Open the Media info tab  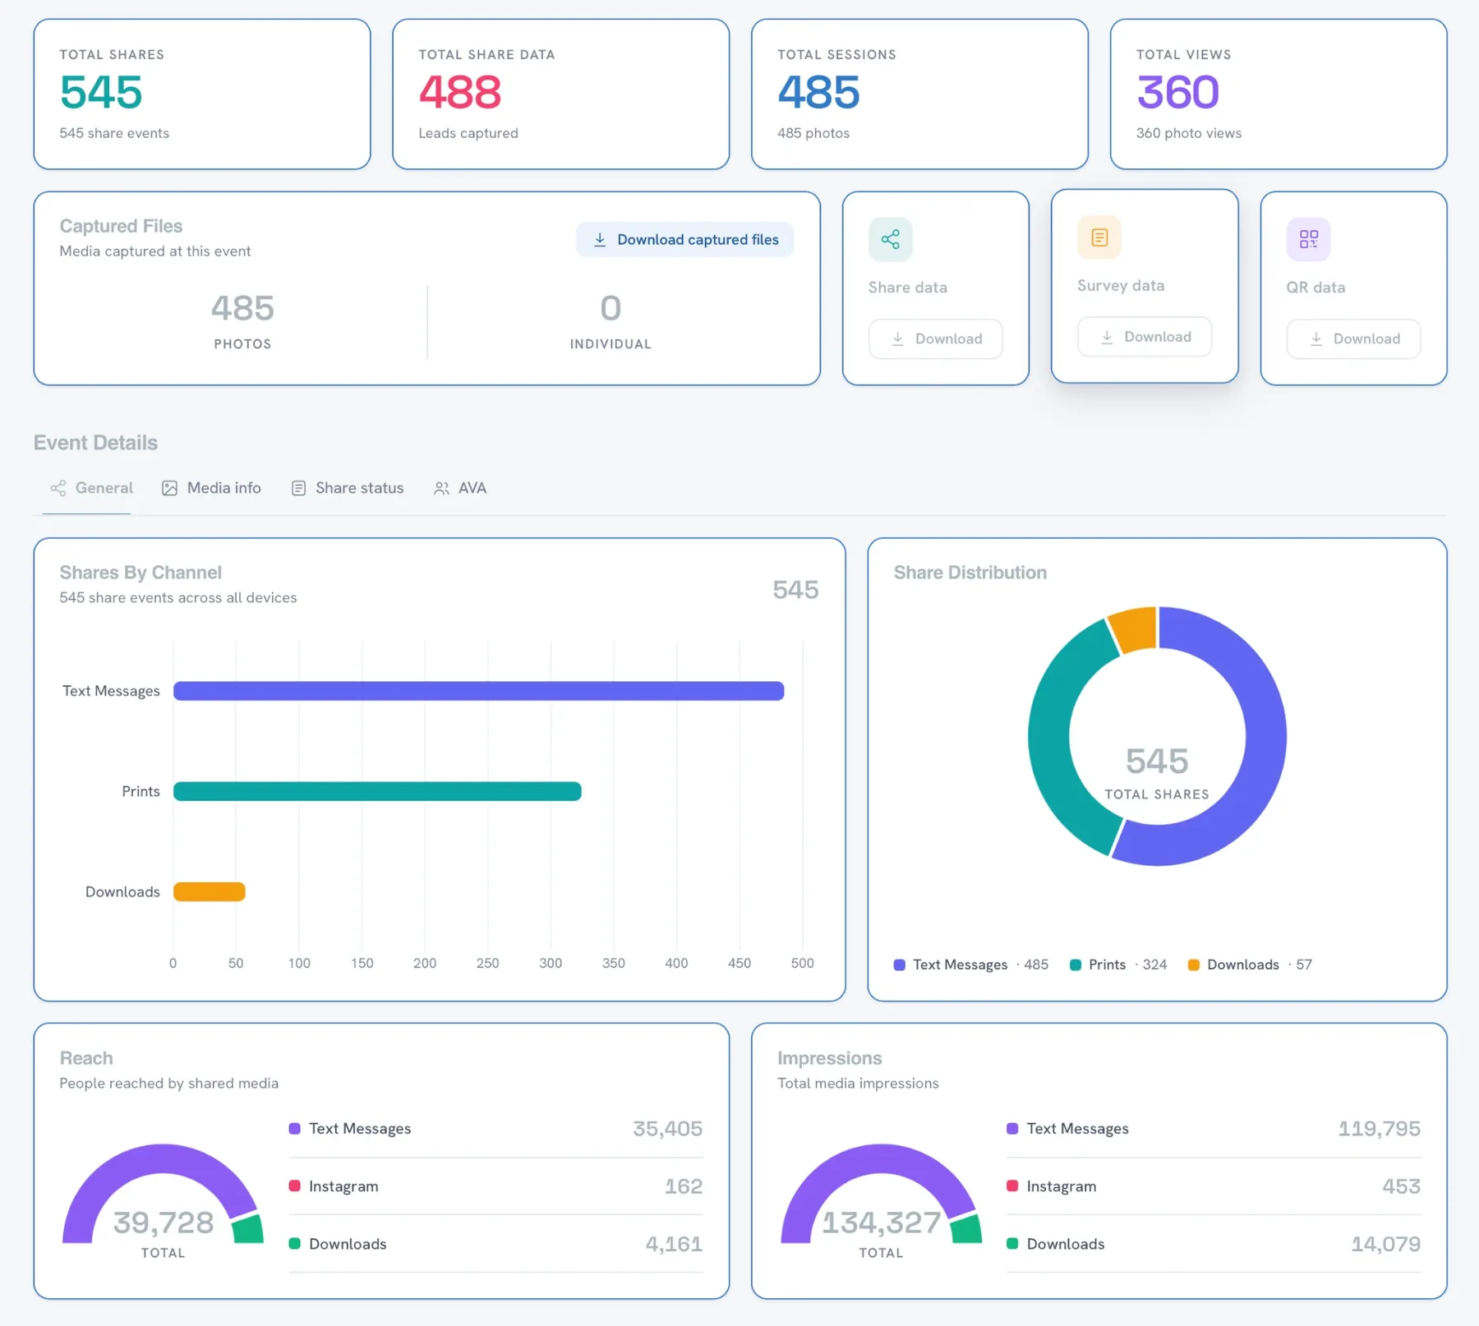pyautogui.click(x=211, y=488)
